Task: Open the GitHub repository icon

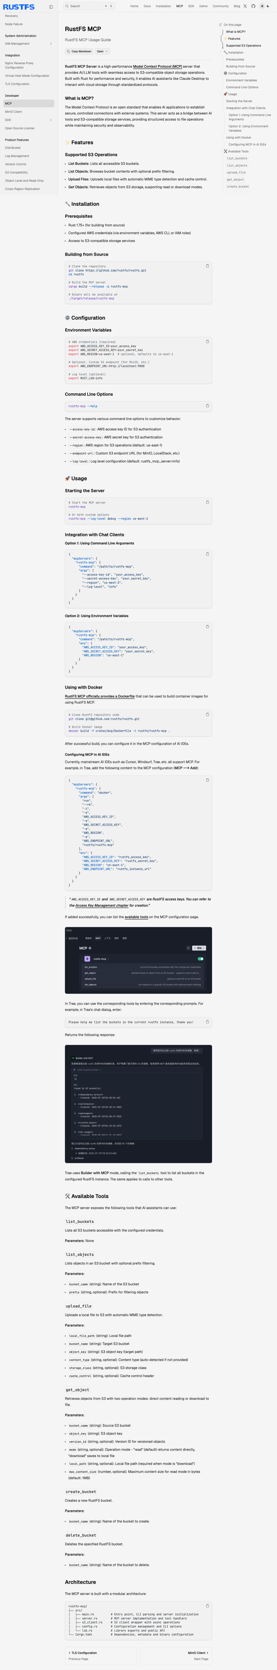Action: click(x=253, y=6)
